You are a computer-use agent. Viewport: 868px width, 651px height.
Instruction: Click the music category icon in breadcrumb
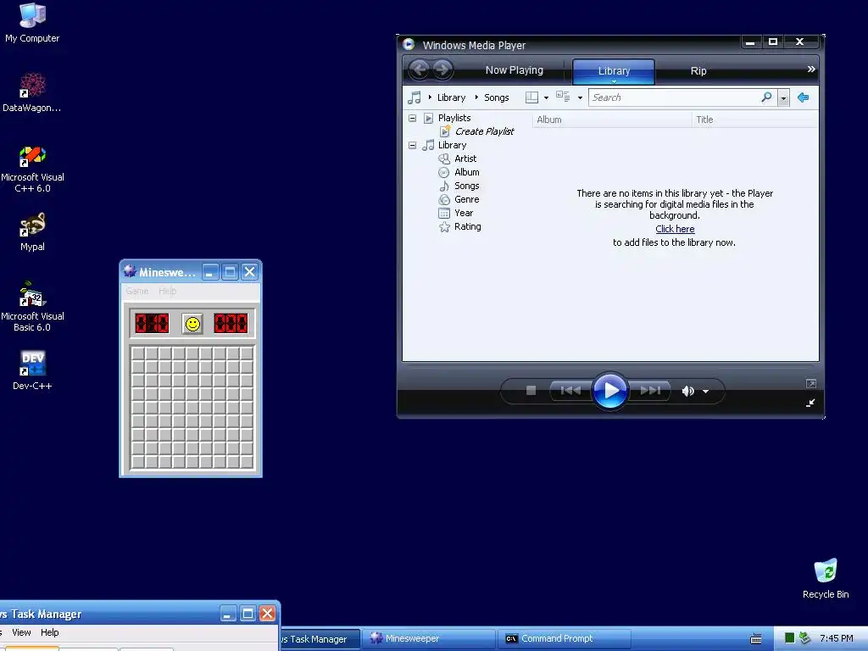pos(414,97)
